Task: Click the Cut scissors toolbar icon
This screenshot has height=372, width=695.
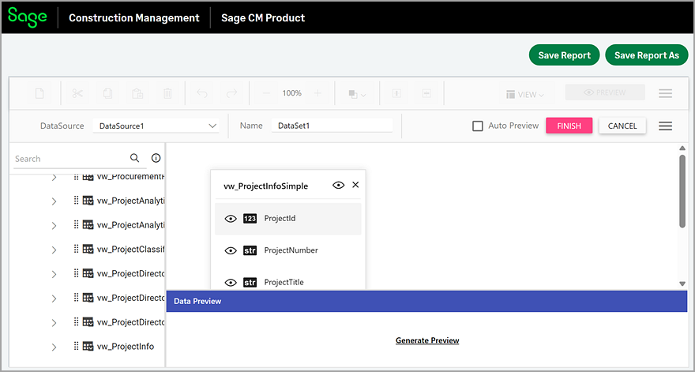Action: (77, 93)
